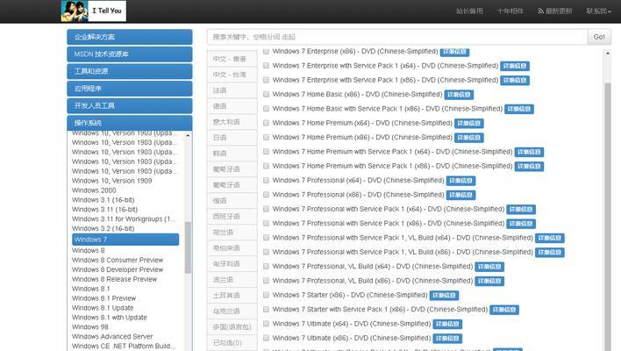Open the ten-year photo header link

(510, 11)
